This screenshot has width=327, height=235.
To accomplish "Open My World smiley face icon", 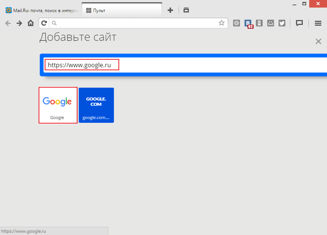I will pos(271,23).
